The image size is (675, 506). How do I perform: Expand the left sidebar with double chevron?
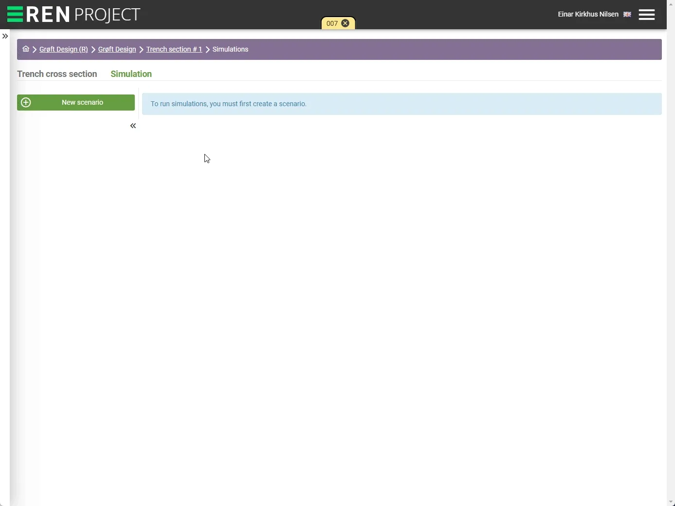point(5,36)
